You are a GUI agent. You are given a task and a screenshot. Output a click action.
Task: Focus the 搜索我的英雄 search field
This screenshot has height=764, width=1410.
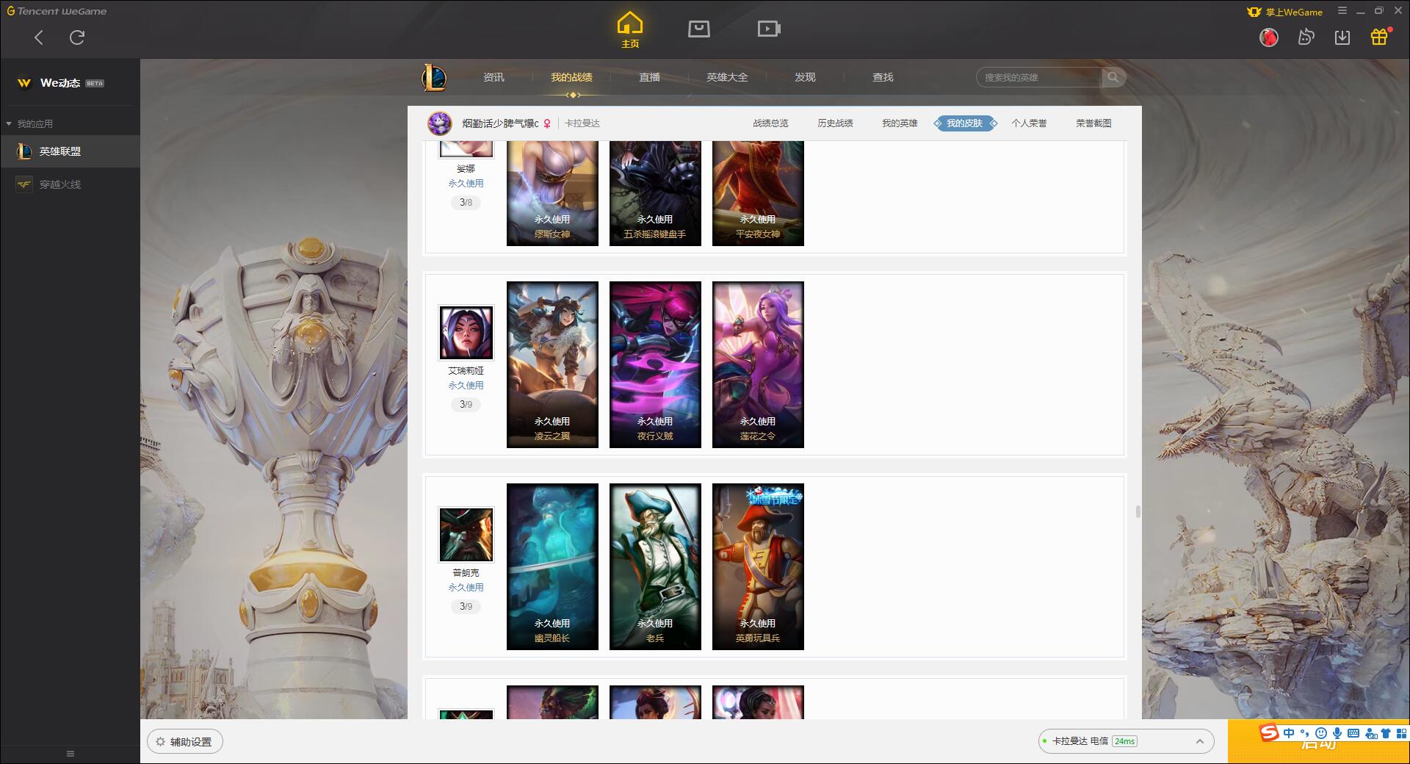coord(1039,77)
